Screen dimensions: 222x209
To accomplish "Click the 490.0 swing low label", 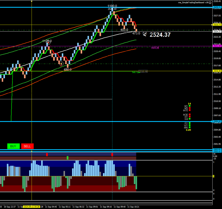I will [67, 69].
